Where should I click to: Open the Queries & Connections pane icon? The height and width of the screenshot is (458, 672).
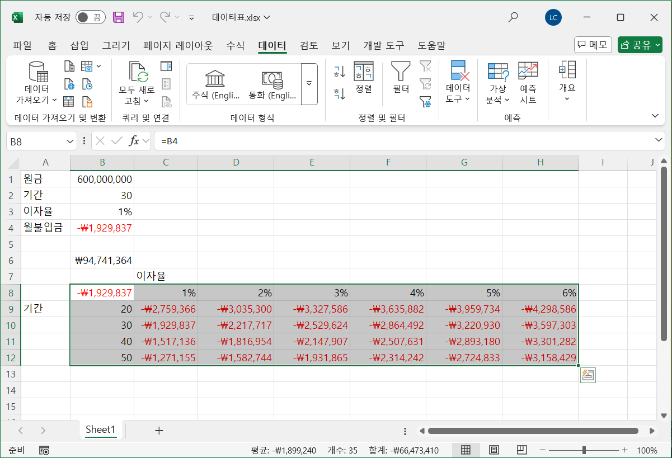(166, 67)
